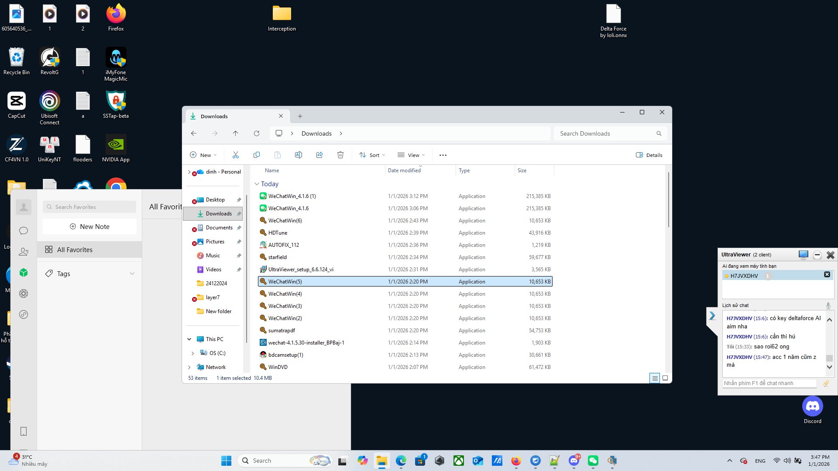
Task: Switch to large thumbnails view in status bar
Action: [x=665, y=378]
